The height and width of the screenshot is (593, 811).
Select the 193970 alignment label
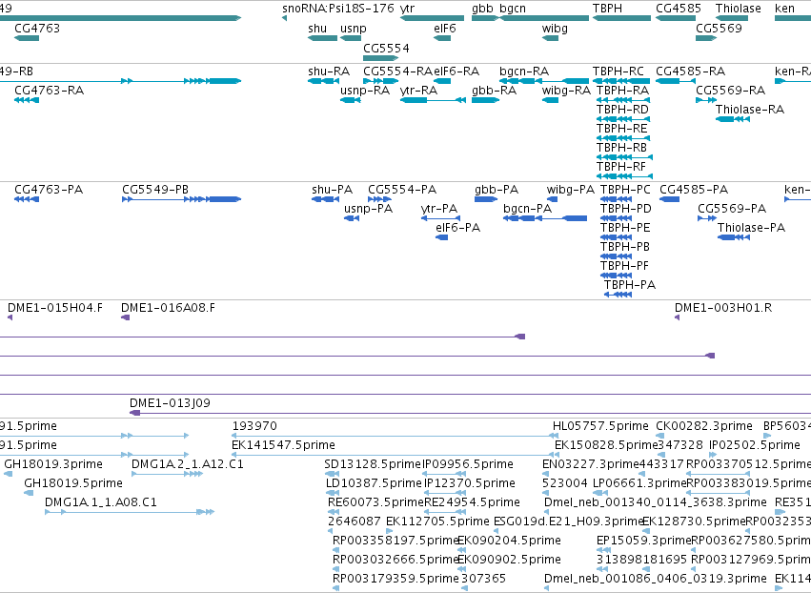click(254, 426)
